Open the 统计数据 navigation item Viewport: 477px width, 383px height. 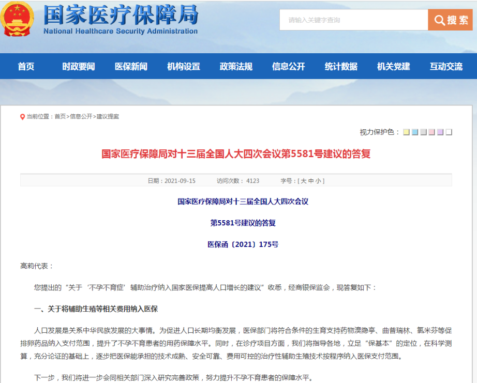click(341, 66)
